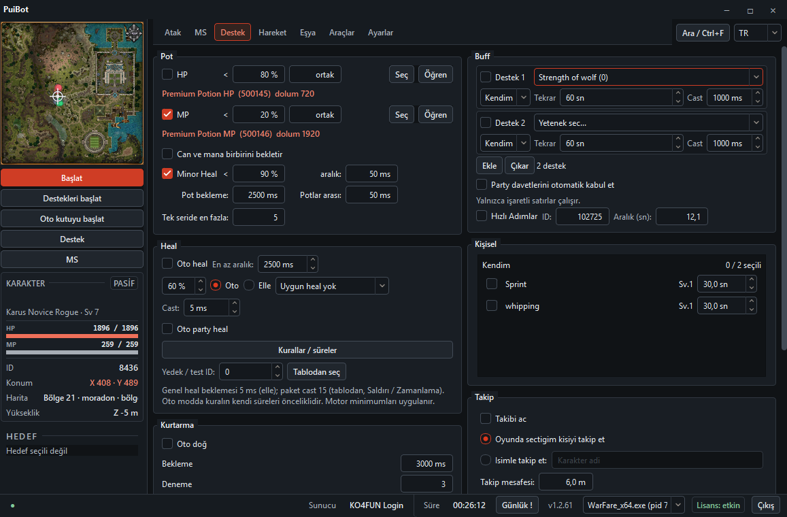Click the character MP progress bar

[x=72, y=352]
